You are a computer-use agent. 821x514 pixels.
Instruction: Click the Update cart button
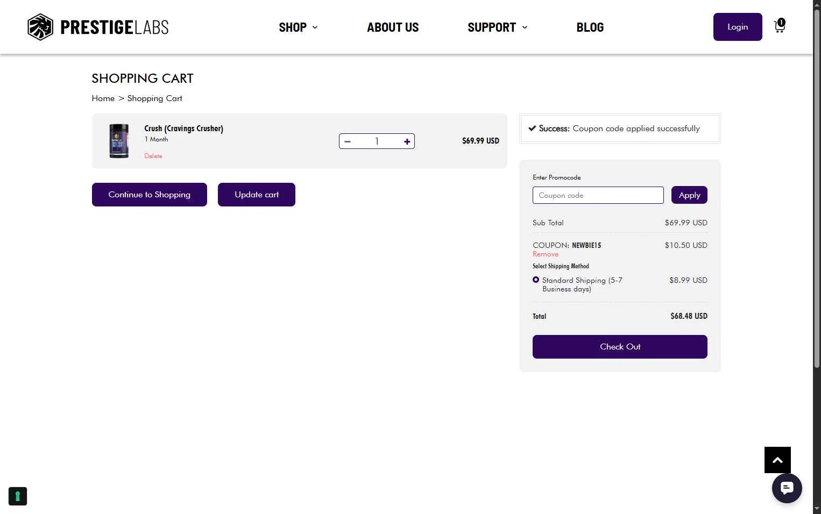click(257, 195)
